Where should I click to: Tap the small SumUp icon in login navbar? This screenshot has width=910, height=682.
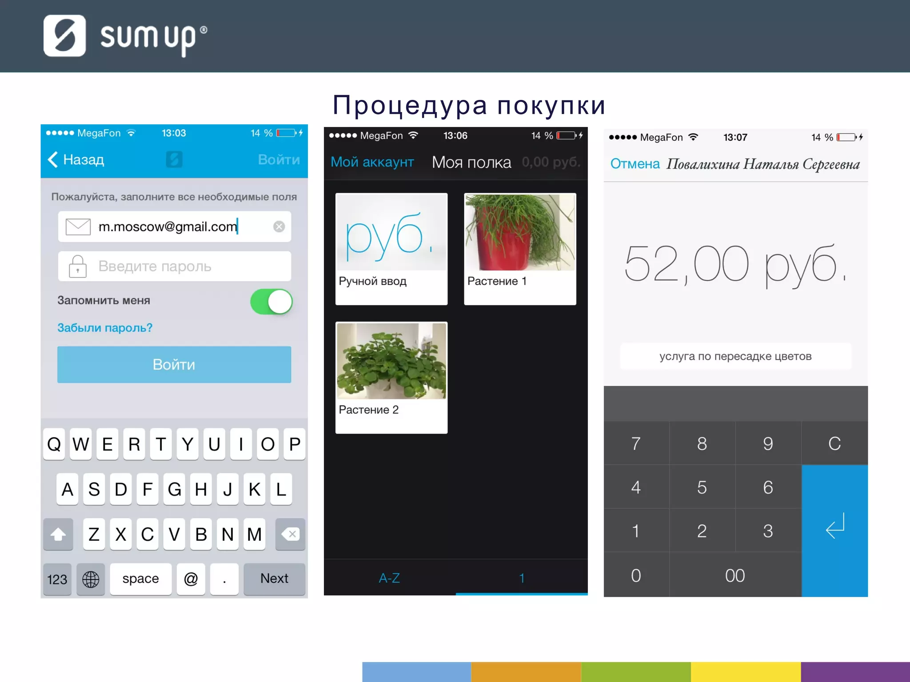tap(174, 159)
